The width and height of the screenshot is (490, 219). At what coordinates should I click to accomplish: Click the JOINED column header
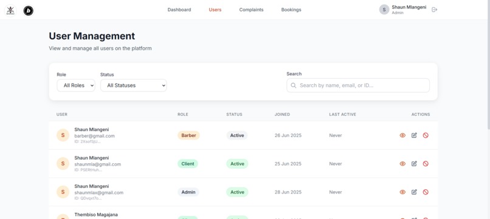(282, 115)
